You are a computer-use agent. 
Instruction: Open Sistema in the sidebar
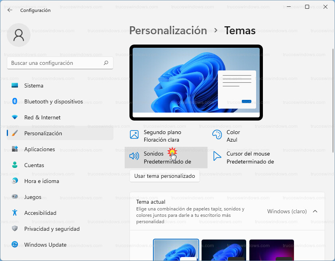coord(34,86)
